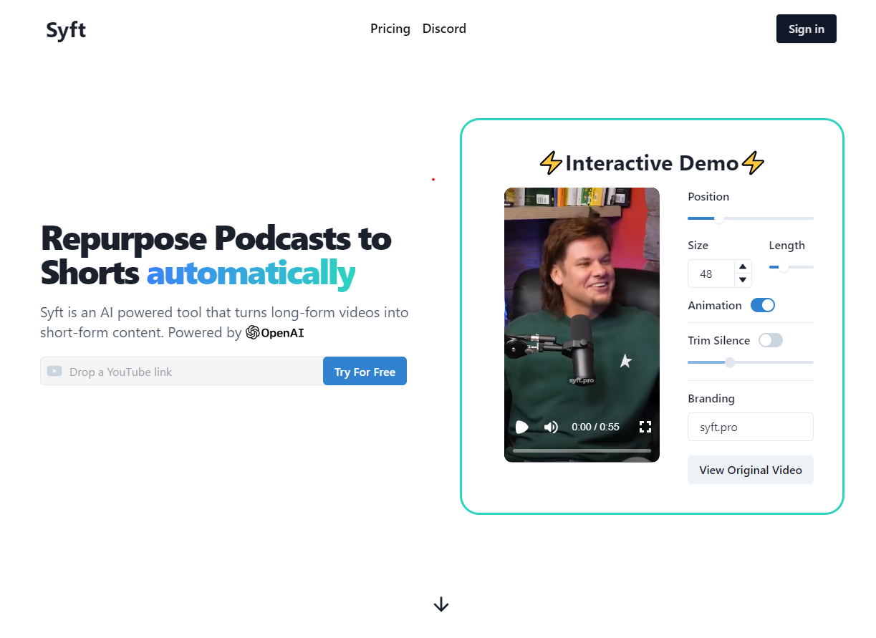Image resolution: width=876 pixels, height=638 pixels.
Task: Click the 0:00 / 0:55 time display
Action: pos(595,427)
